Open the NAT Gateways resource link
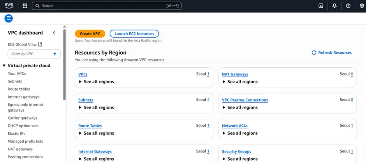The image size is (366, 163). [x=235, y=74]
